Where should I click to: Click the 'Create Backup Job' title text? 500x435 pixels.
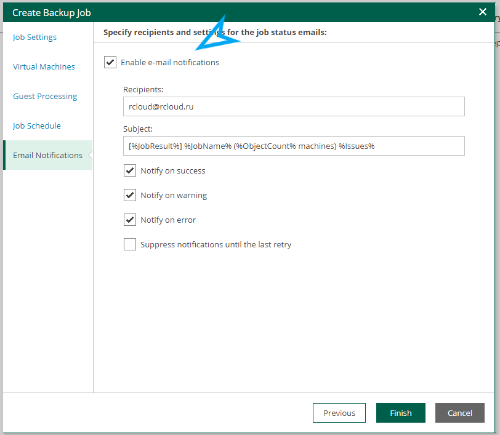click(x=52, y=13)
